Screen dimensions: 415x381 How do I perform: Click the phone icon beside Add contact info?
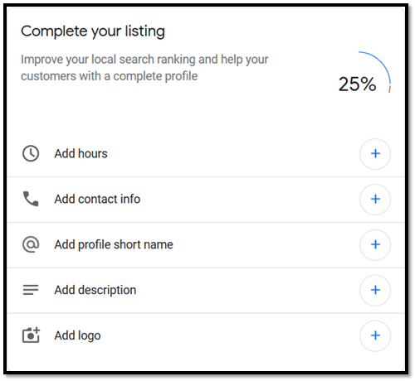31,199
